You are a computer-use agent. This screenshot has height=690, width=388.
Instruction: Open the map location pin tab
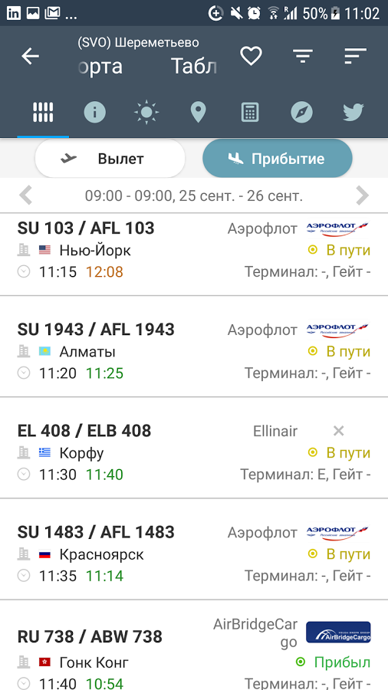tap(199, 112)
